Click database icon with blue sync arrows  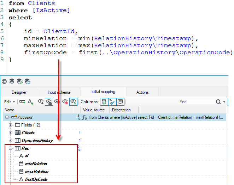point(28,81)
